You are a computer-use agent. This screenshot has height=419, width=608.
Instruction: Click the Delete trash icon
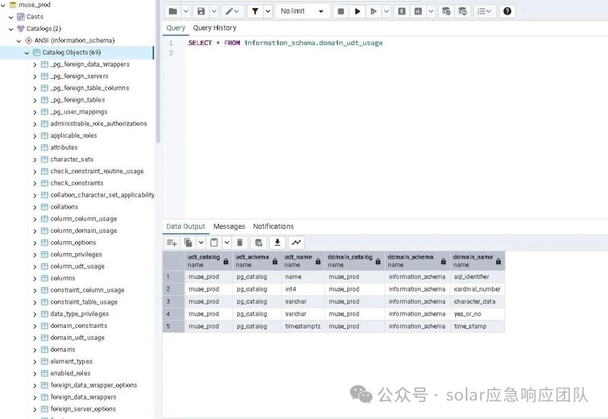pos(240,243)
